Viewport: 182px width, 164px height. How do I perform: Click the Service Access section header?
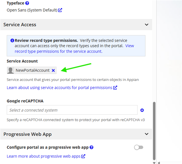tap(76, 25)
